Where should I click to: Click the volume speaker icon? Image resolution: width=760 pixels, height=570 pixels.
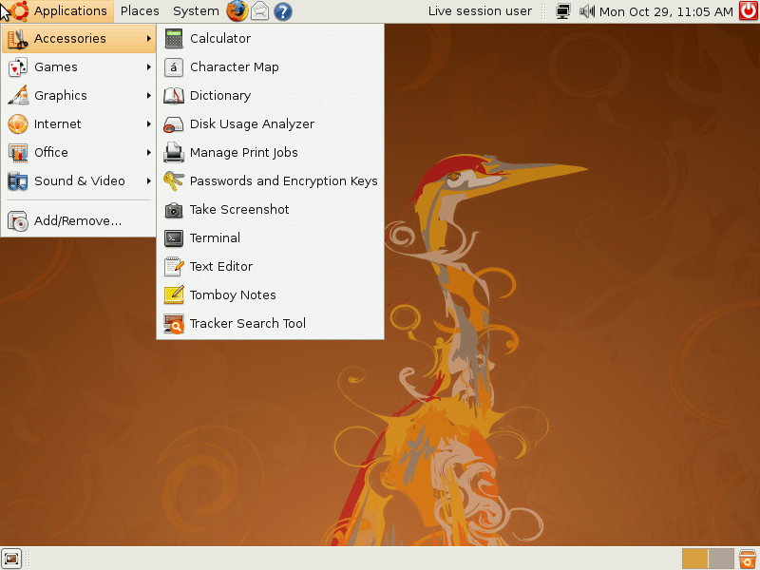click(586, 11)
